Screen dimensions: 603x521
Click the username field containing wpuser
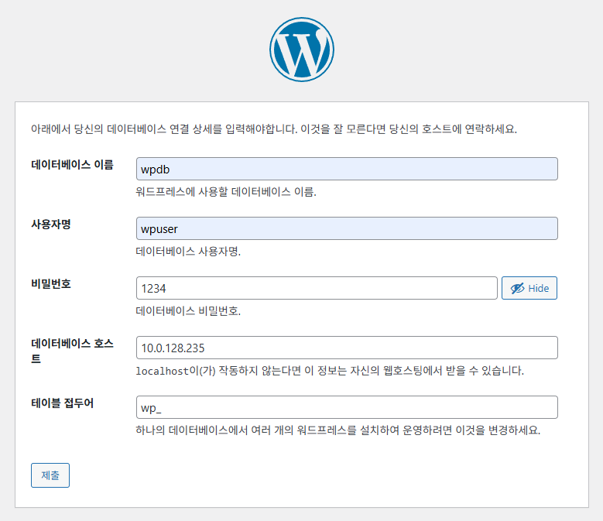click(x=347, y=228)
